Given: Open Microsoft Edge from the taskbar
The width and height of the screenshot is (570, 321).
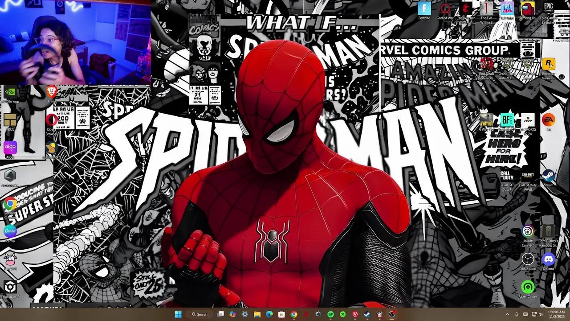Looking at the screenshot, I should pyautogui.click(x=269, y=314).
